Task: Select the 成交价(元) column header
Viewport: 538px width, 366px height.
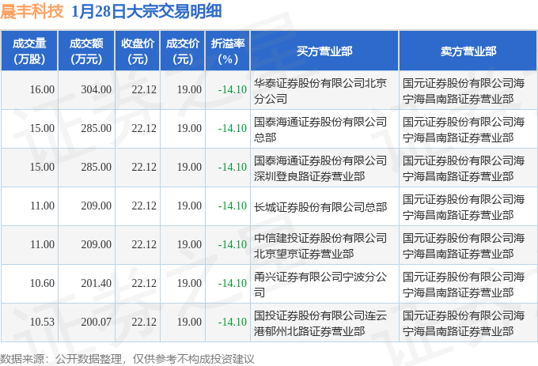Action: point(183,51)
